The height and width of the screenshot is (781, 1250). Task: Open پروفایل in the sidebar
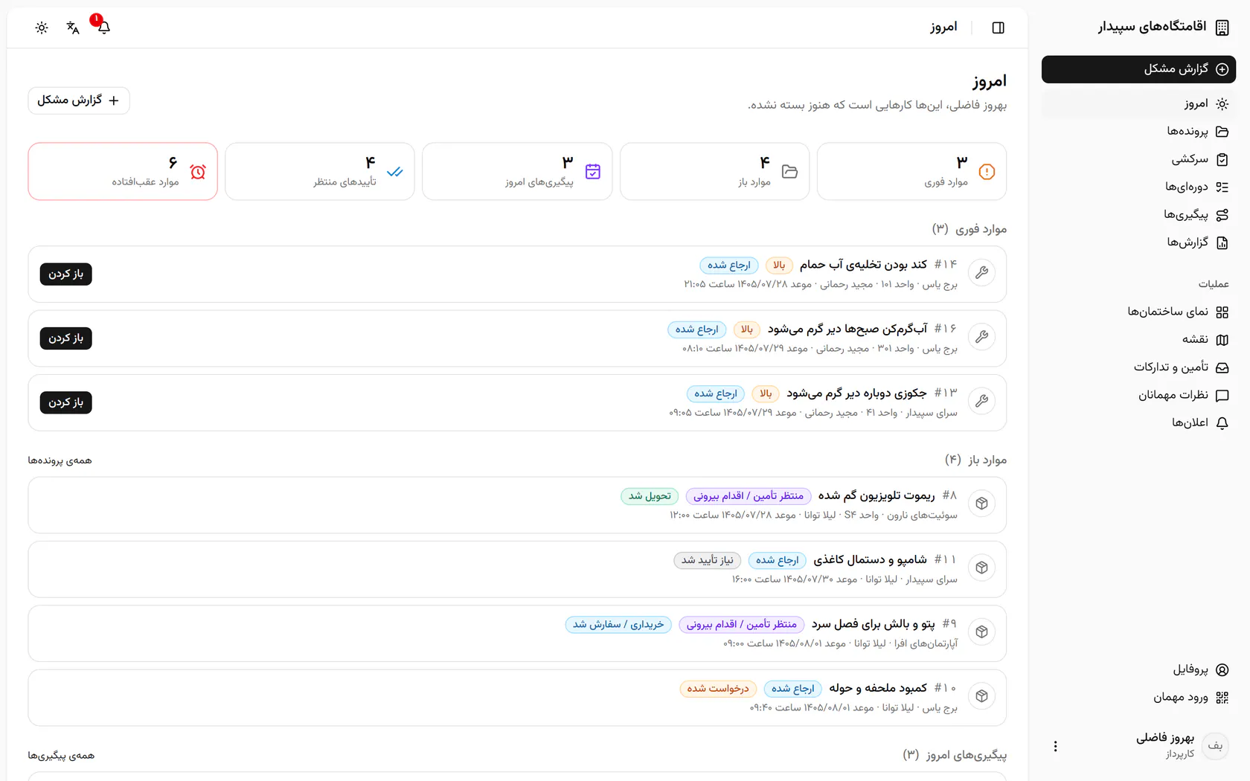[x=1138, y=669]
